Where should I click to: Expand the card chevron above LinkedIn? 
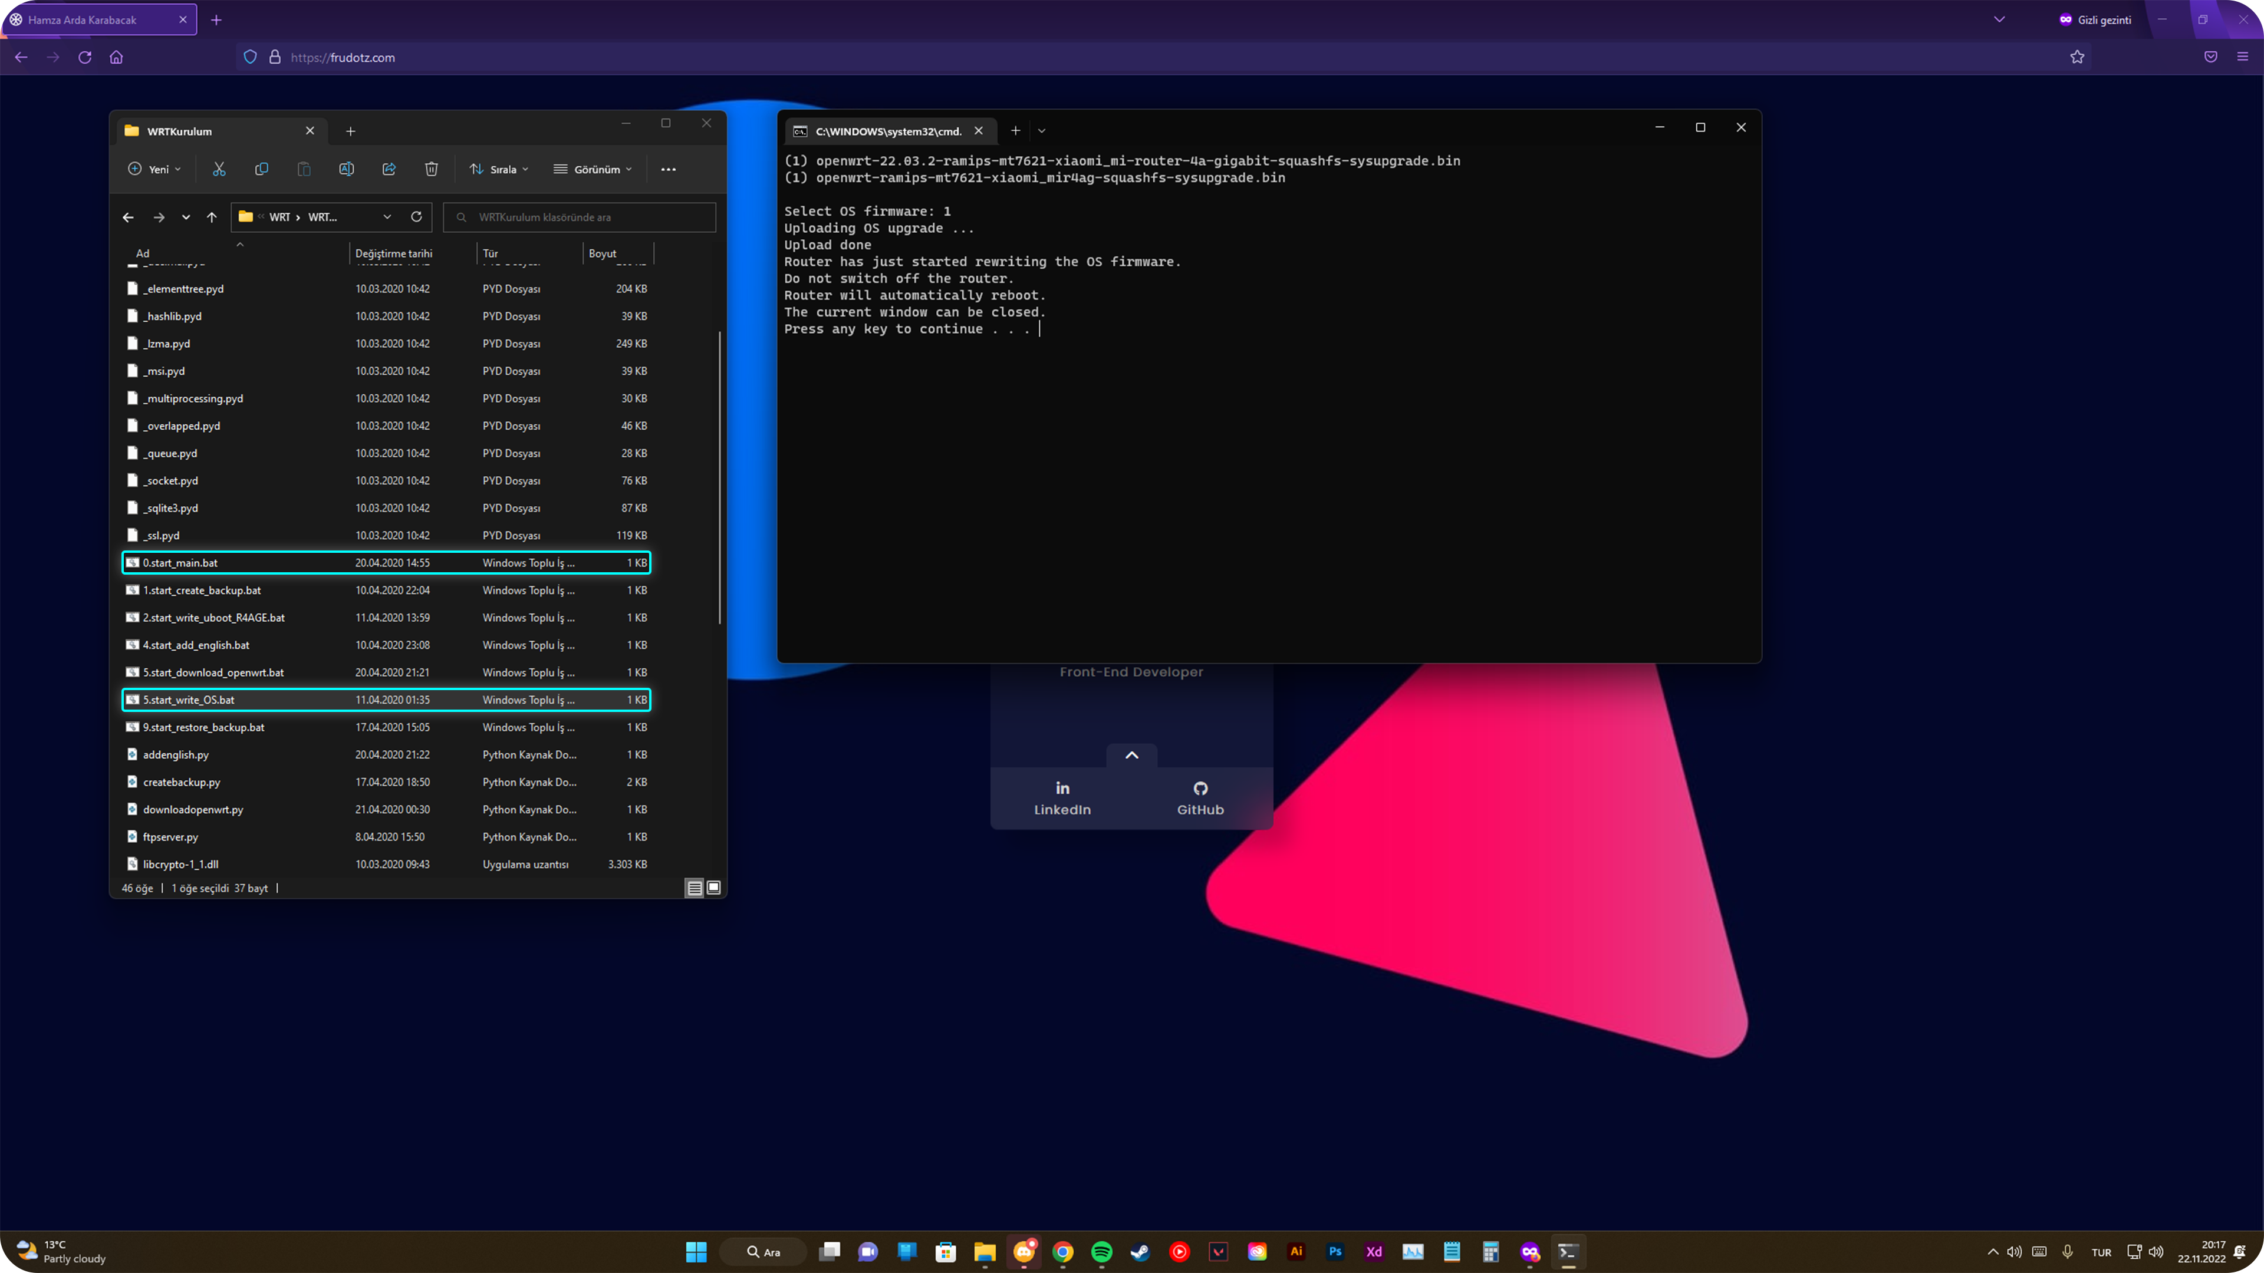tap(1132, 754)
